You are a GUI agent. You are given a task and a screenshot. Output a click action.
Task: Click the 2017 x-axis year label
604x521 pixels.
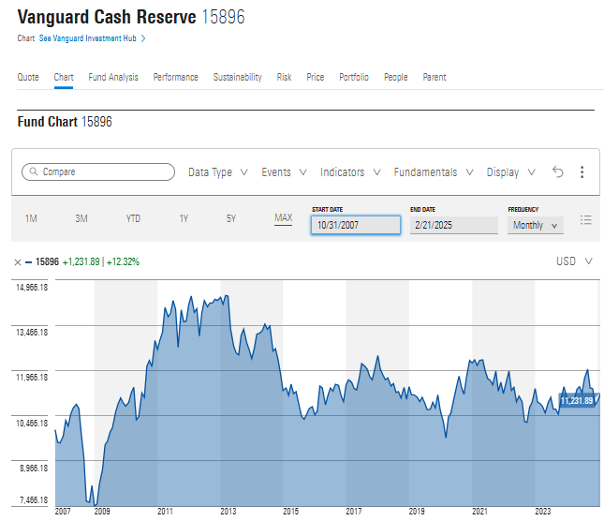[354, 512]
